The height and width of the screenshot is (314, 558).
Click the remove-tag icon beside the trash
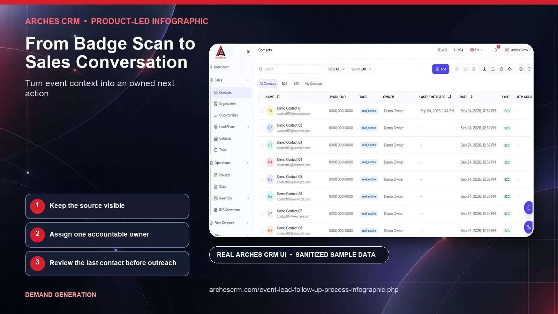click(465, 69)
